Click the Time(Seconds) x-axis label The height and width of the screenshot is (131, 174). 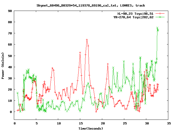point(91,129)
